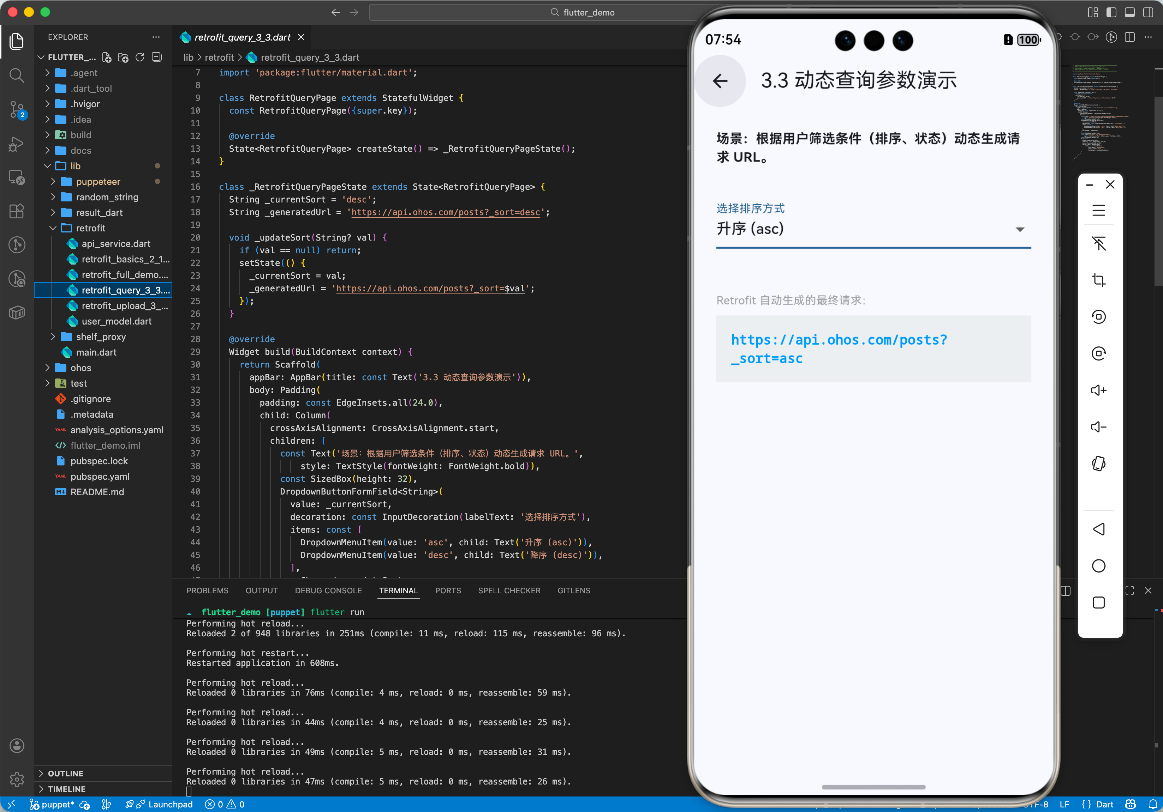The image size is (1163, 812).
Task: Open the Search view in activity bar
Action: click(x=17, y=76)
